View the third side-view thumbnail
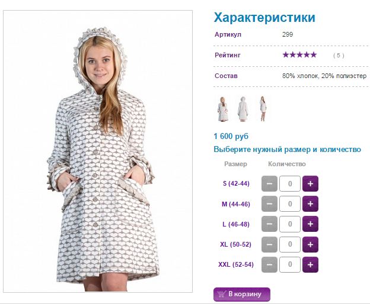This screenshot has height=304, width=370. [263, 109]
